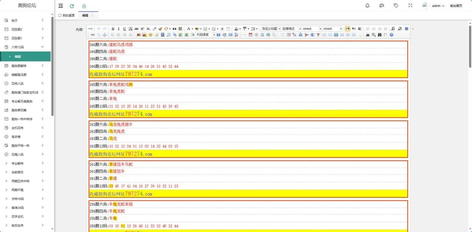Viewport: 472px width, 232px height.
Task: Open the editor help question-mark icon
Action: [x=392, y=35]
